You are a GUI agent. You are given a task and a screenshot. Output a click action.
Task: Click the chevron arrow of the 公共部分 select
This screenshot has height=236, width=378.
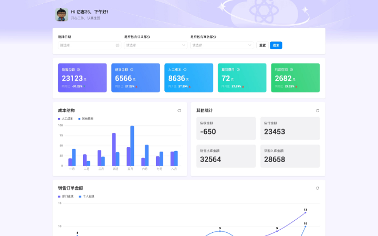click(x=183, y=45)
